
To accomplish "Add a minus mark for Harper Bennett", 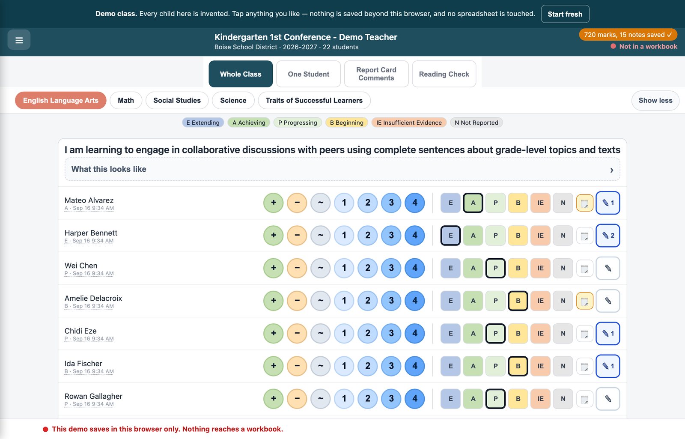I will (x=297, y=236).
